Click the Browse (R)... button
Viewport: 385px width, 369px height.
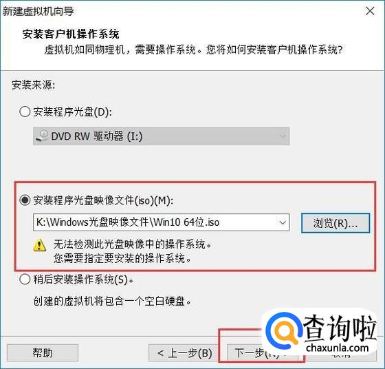pyautogui.click(x=335, y=223)
